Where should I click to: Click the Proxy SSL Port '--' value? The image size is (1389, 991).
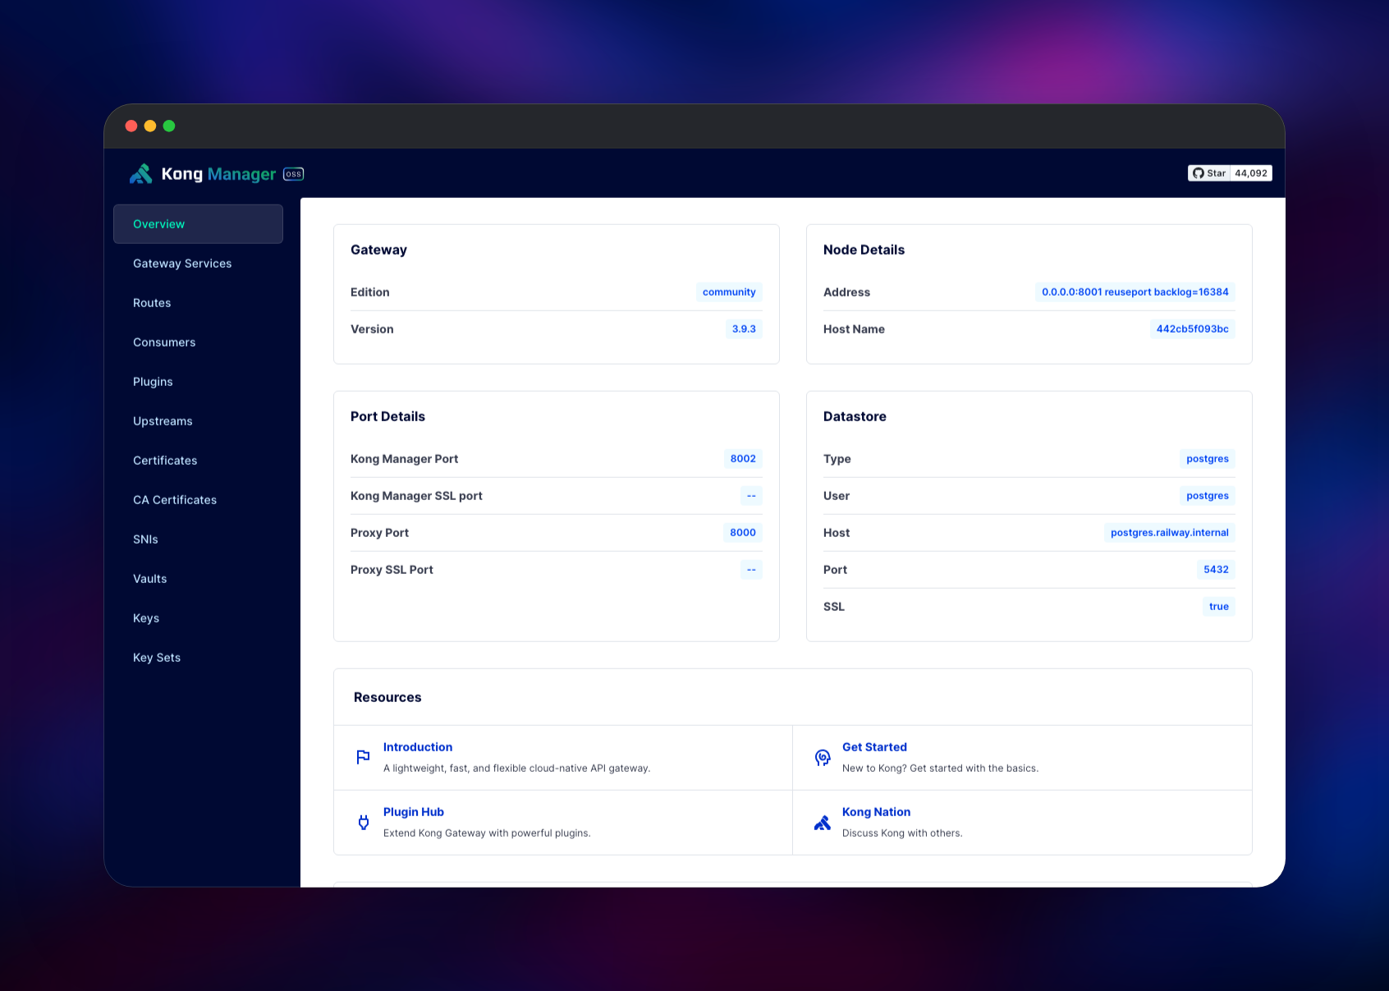(x=751, y=570)
